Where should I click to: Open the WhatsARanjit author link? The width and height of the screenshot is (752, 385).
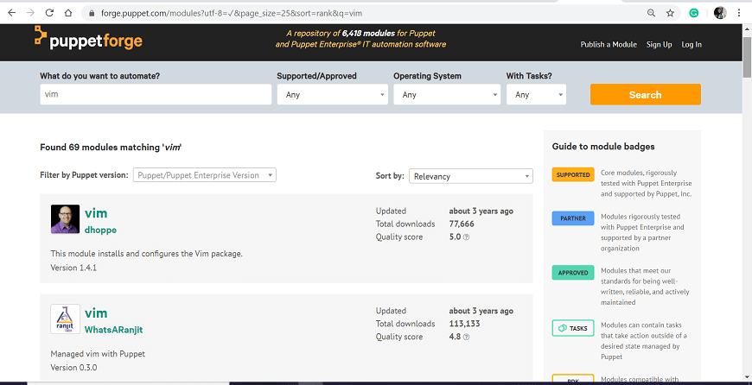pos(113,330)
